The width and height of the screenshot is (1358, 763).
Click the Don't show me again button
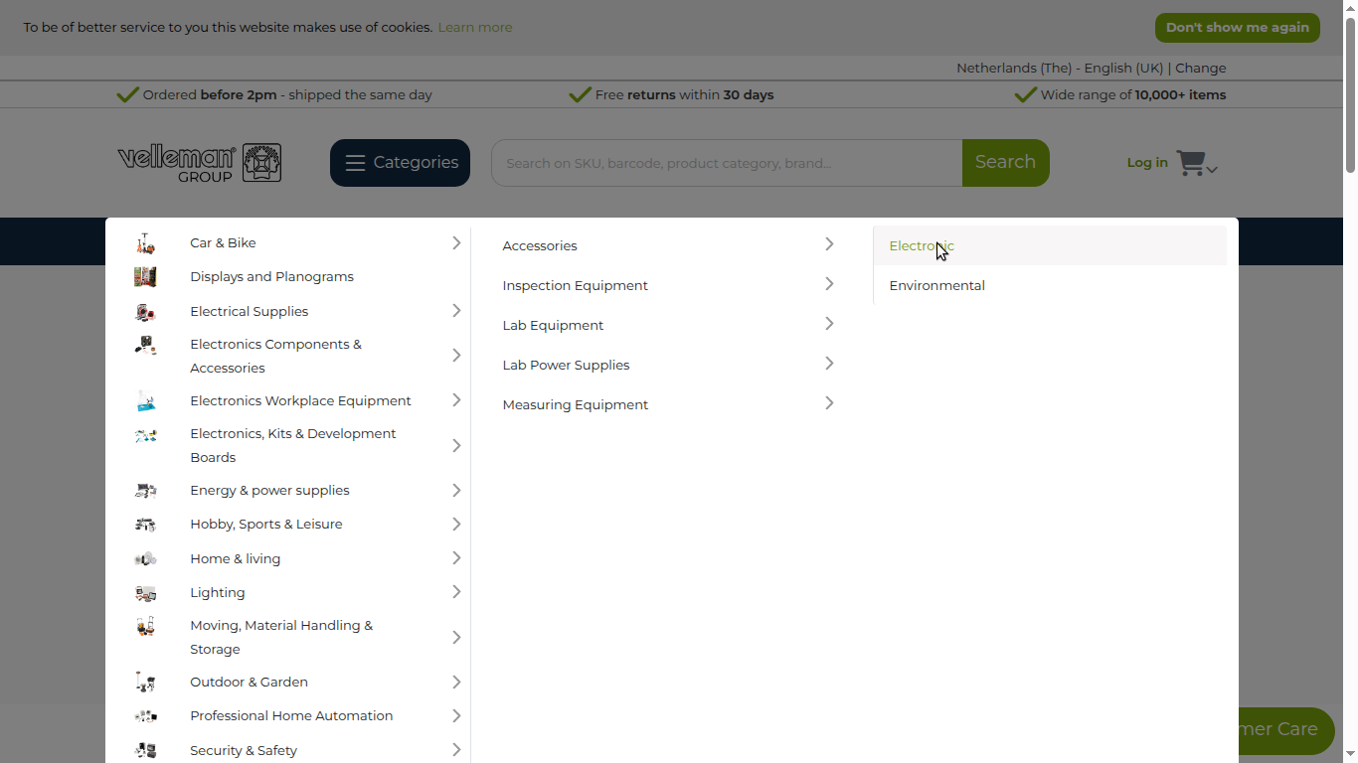[1238, 28]
